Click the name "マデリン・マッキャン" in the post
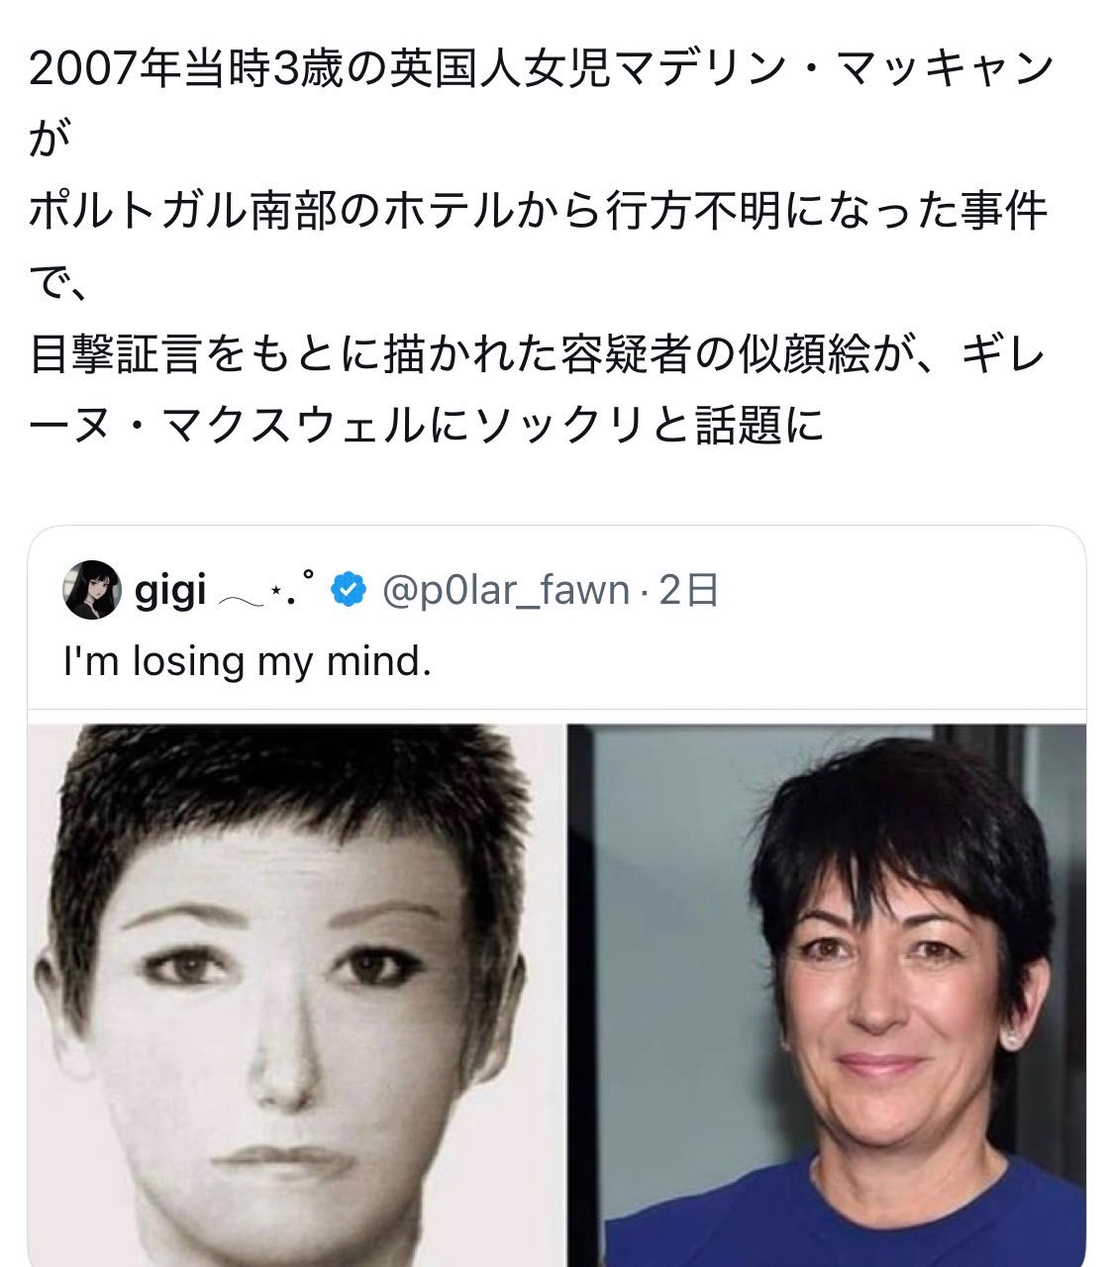The image size is (1114, 1267). pyautogui.click(x=833, y=71)
